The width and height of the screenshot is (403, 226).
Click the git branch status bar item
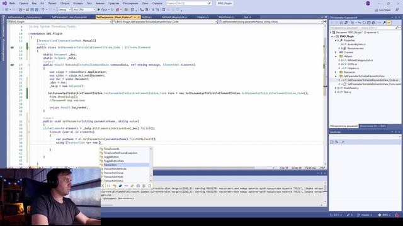pos(365,215)
